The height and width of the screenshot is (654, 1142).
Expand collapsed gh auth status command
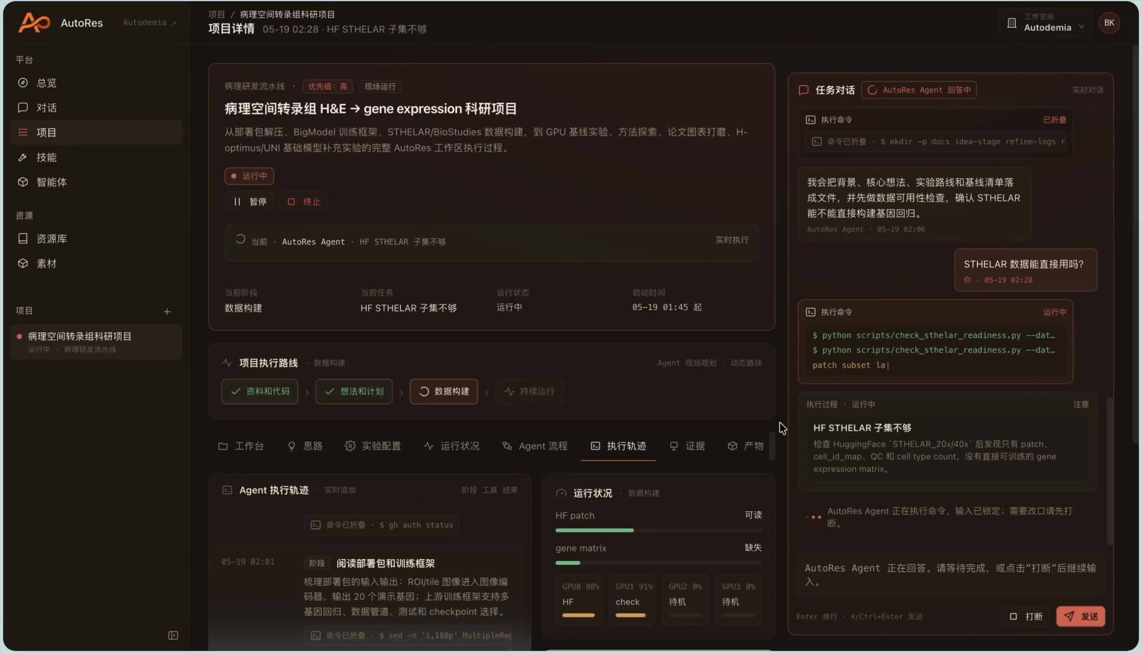(x=381, y=525)
